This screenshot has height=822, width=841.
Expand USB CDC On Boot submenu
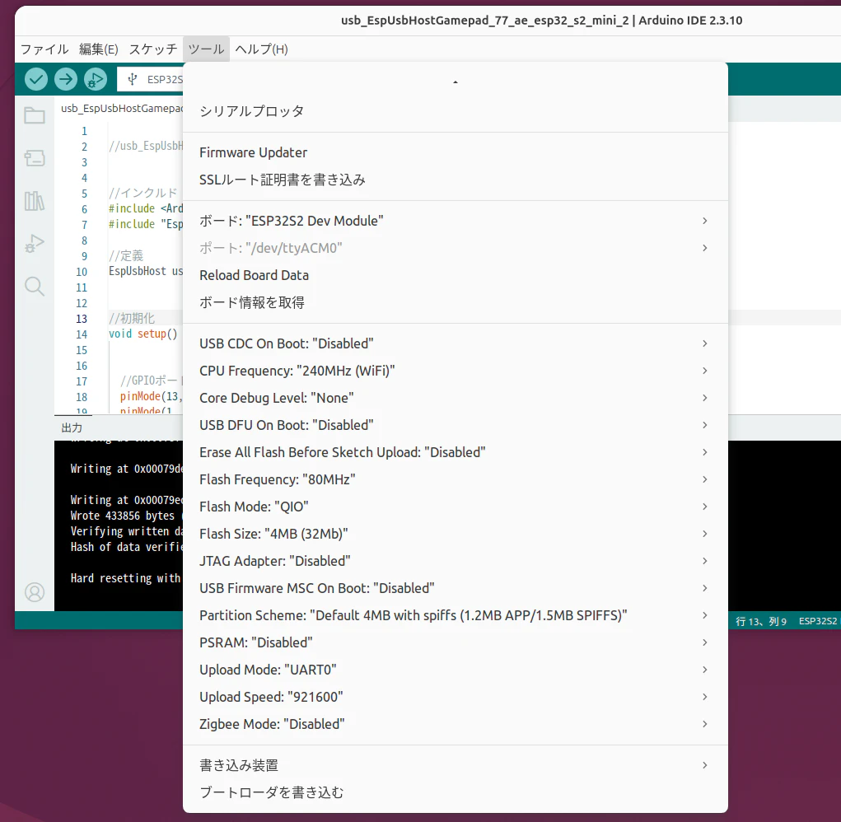(x=455, y=343)
